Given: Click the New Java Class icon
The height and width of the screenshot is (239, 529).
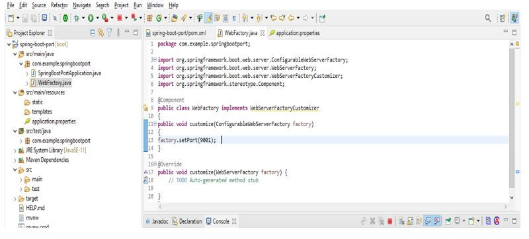Looking at the screenshot, I should [x=159, y=18].
